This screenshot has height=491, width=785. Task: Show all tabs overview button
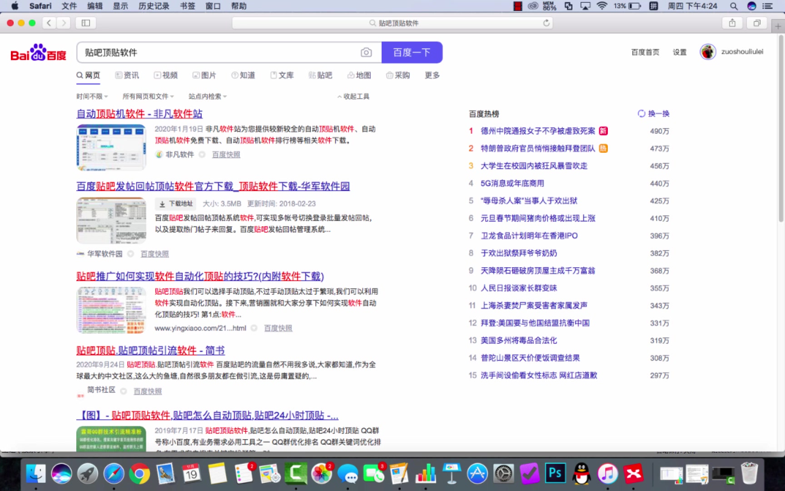click(757, 23)
